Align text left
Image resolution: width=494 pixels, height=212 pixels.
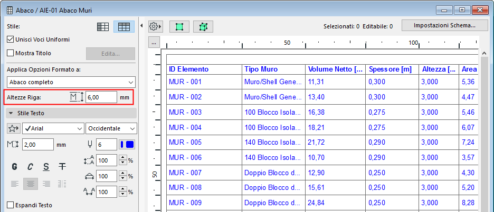(x=14, y=184)
